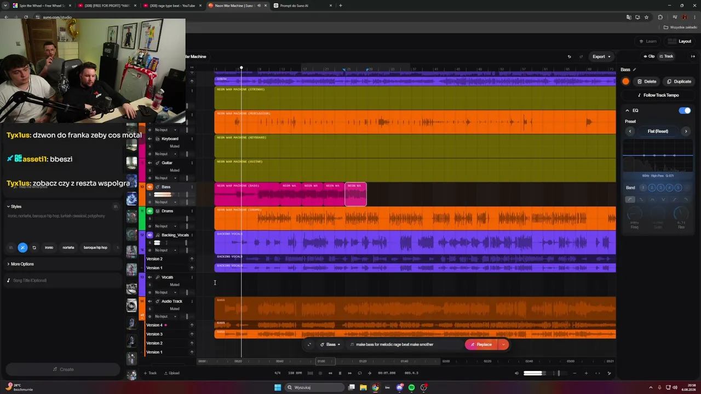
Task: Open the Bass stem dropdown in prompt bar
Action: pos(330,345)
